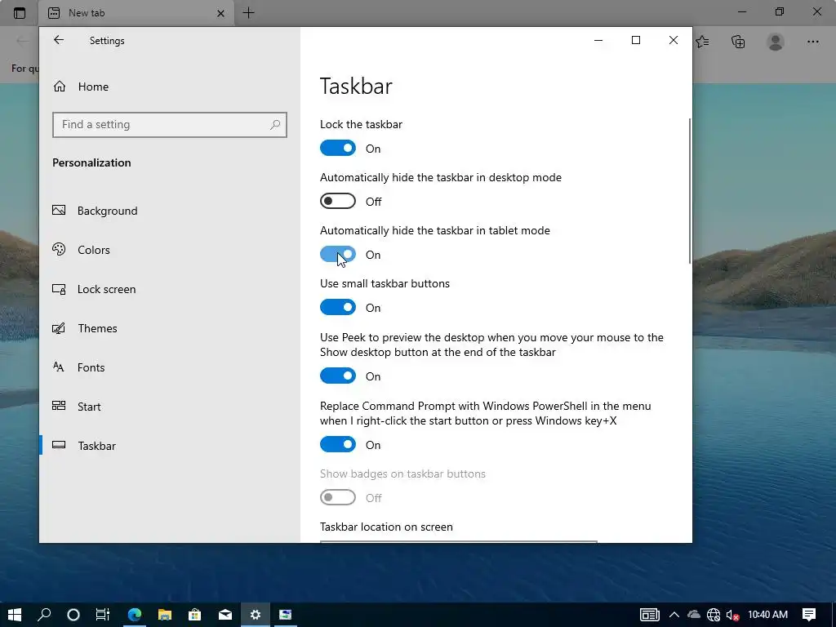Click the 10:40 AM clock
The height and width of the screenshot is (627, 836).
[x=767, y=615]
